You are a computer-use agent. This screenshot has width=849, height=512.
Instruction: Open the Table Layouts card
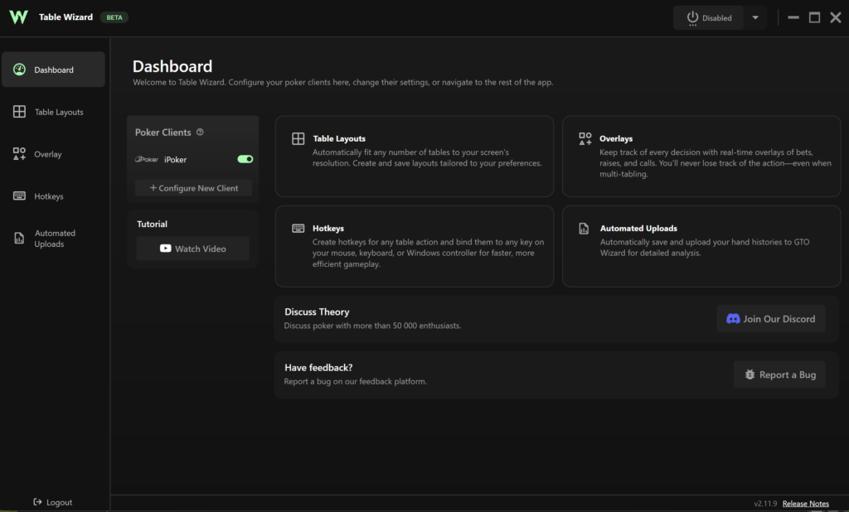[415, 157]
